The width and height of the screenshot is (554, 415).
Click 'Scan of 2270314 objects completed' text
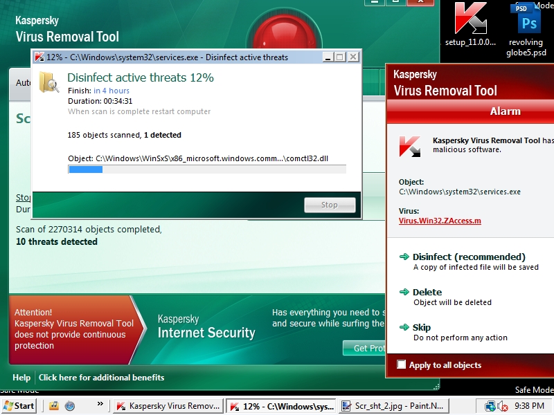tap(89, 230)
